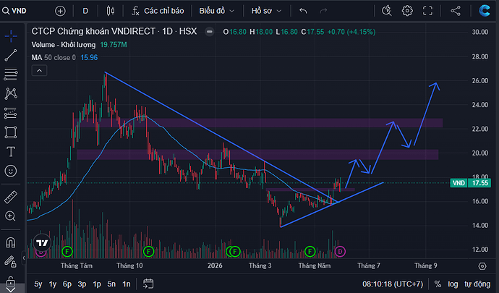
Task: Select the horizontal lines Fibonacci tool
Action: [x=11, y=75]
